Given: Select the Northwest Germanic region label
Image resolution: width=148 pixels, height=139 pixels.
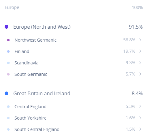Looking at the screenshot, I should pyautogui.click(x=36, y=40).
